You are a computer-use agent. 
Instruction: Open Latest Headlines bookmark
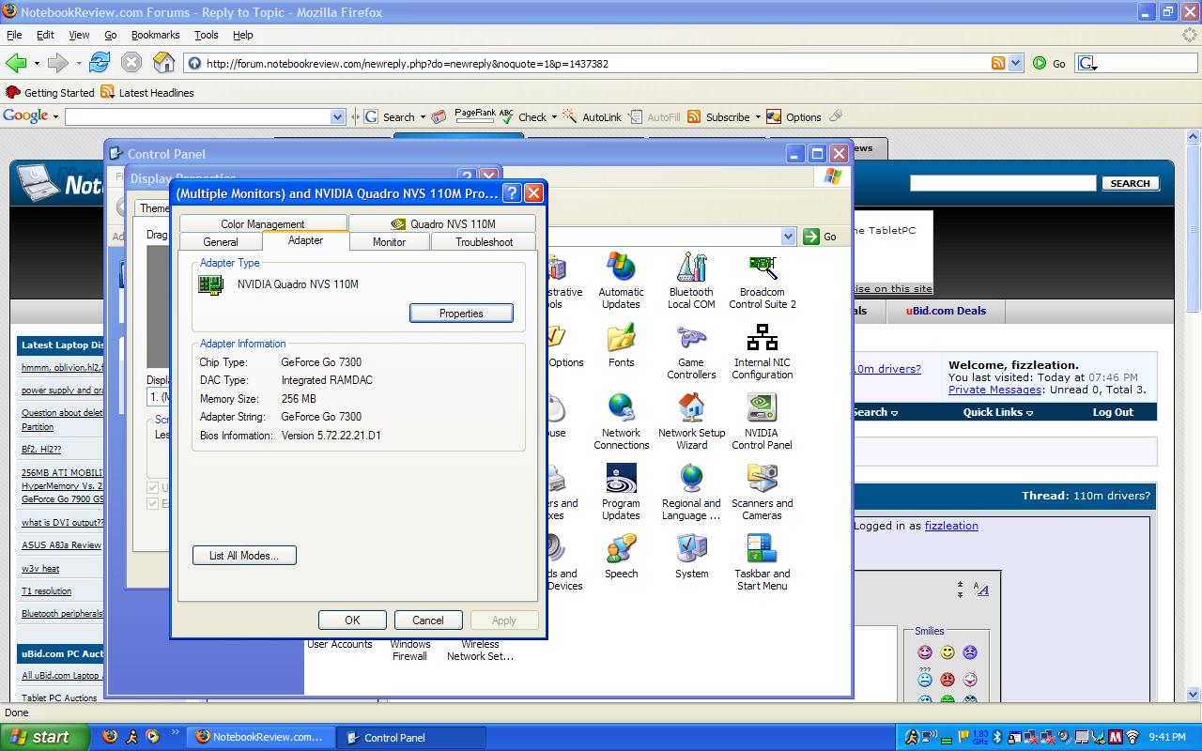click(x=147, y=92)
